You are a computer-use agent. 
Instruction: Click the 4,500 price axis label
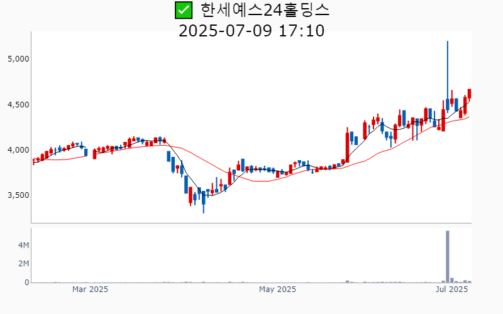(x=18, y=105)
